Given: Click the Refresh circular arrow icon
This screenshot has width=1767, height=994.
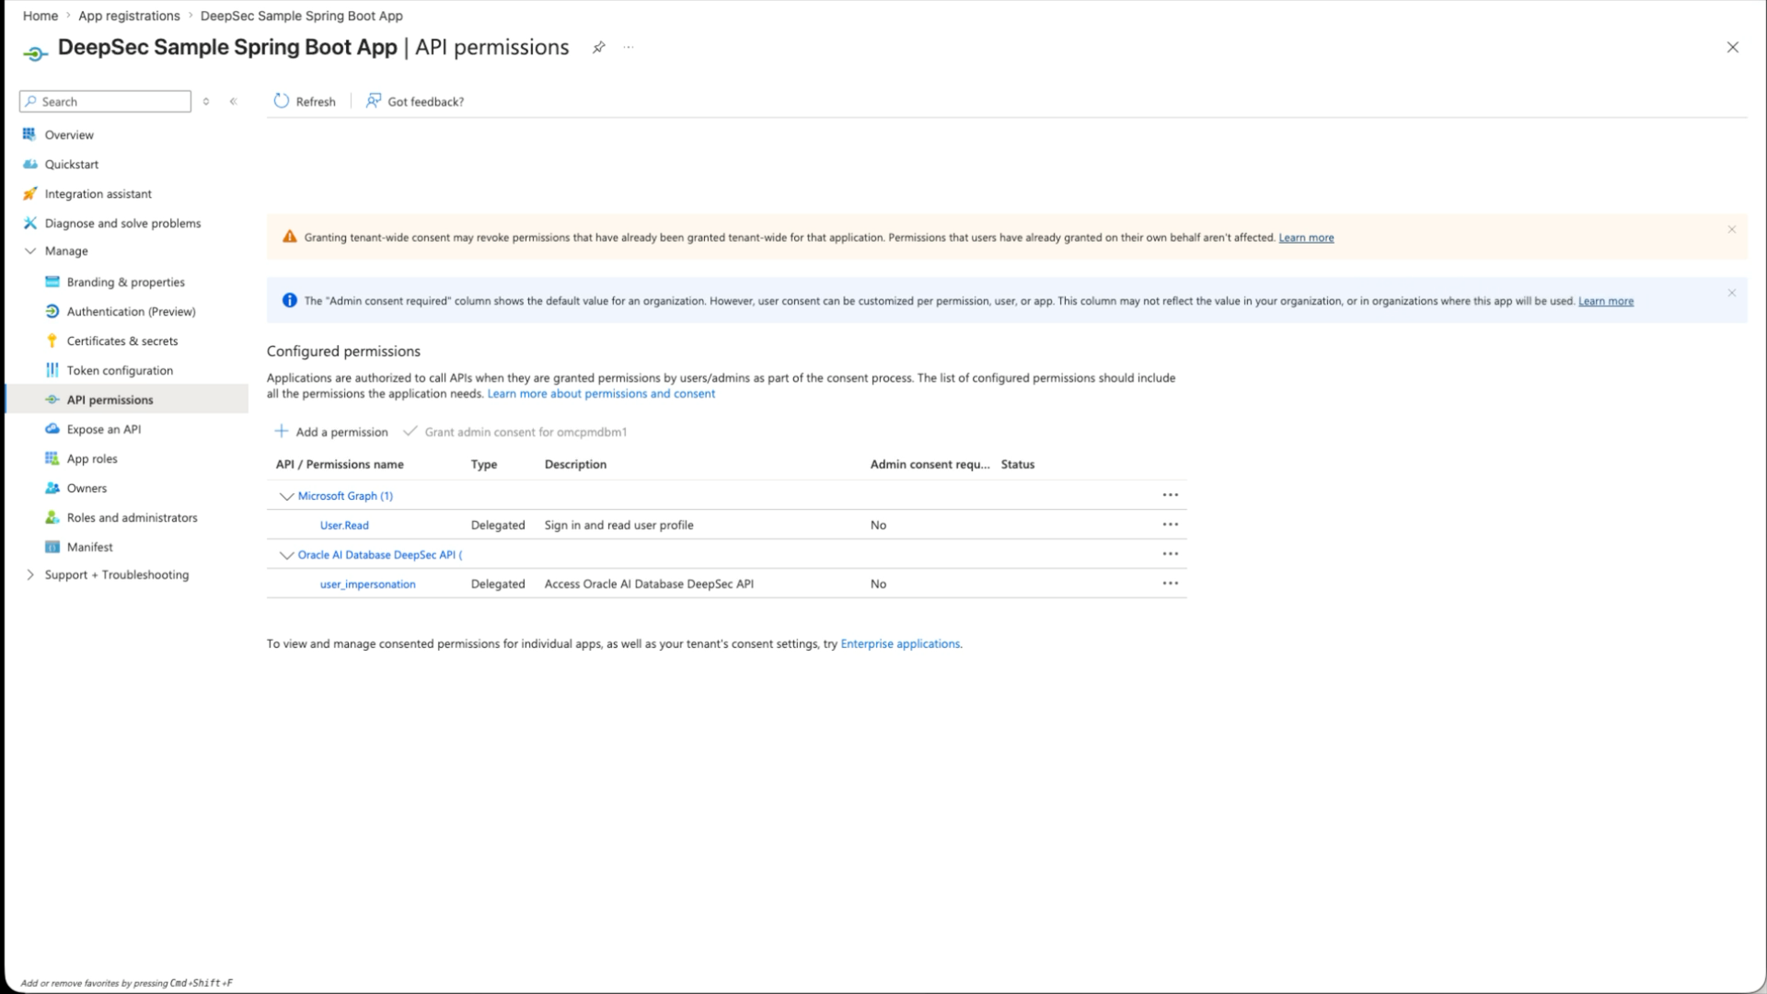Looking at the screenshot, I should [x=281, y=101].
